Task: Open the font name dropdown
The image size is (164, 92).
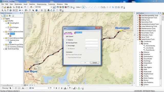Action: coord(48,88)
